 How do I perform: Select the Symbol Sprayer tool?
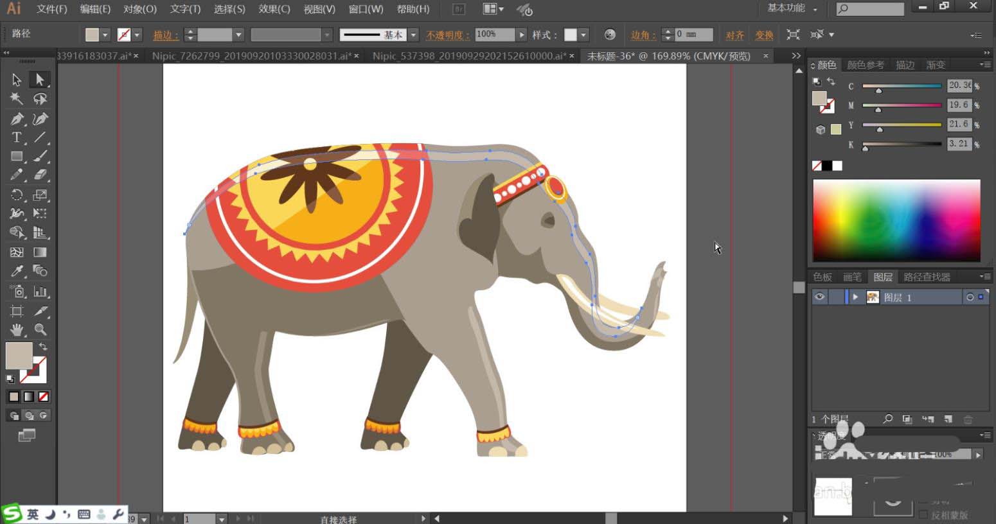(17, 292)
